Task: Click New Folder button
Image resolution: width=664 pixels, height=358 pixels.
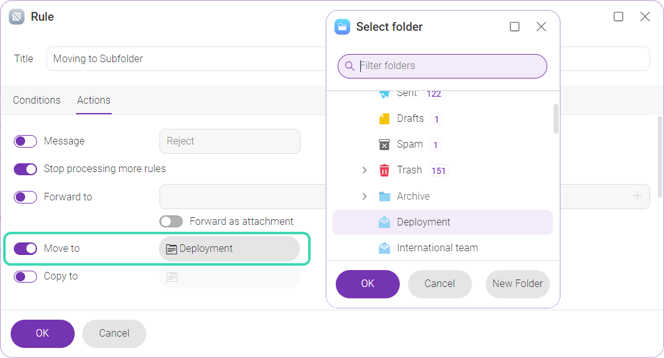Action: 518,284
